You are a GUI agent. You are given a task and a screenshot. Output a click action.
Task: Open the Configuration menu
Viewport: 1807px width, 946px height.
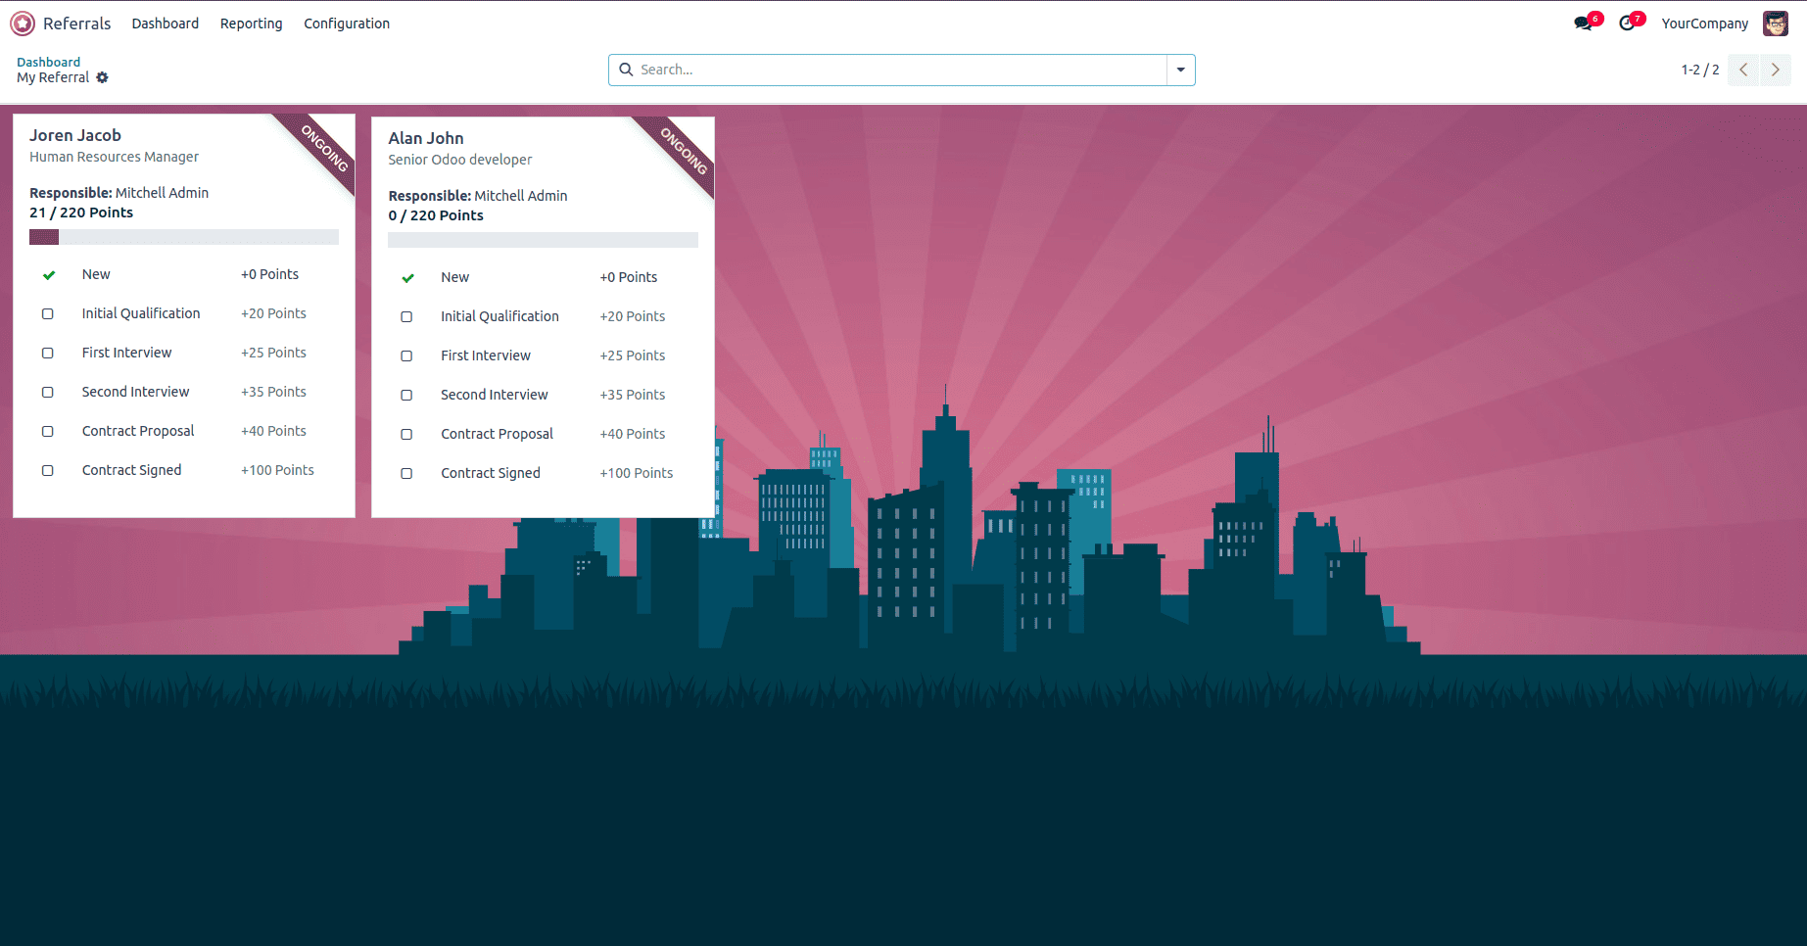347,24
